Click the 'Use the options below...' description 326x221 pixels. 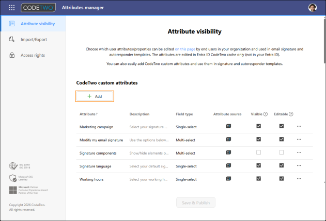[149, 140]
